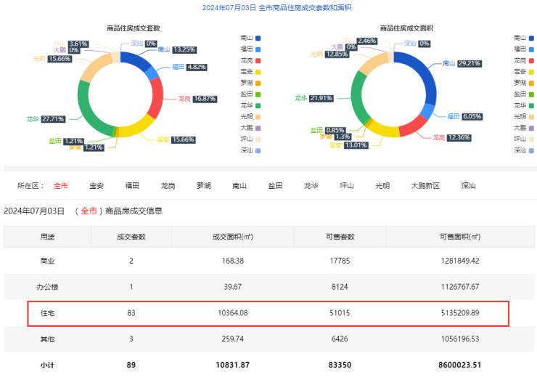Hide 光明 series via the left chart legend
The image size is (537, 382).
[x=257, y=116]
